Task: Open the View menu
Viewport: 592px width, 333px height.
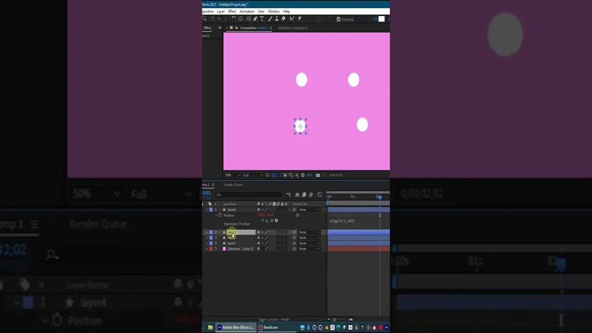Action: pyautogui.click(x=261, y=12)
